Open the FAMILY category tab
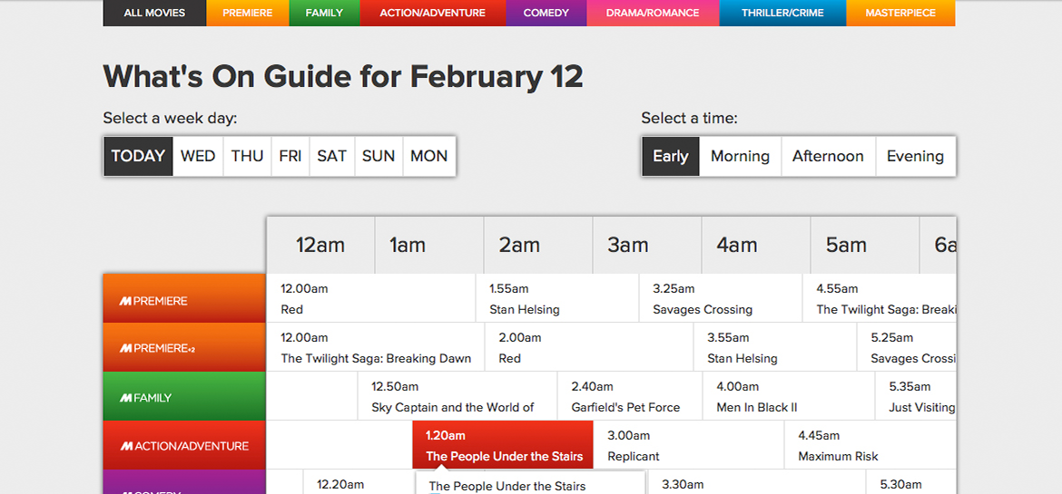Image resolution: width=1062 pixels, height=494 pixels. click(324, 13)
